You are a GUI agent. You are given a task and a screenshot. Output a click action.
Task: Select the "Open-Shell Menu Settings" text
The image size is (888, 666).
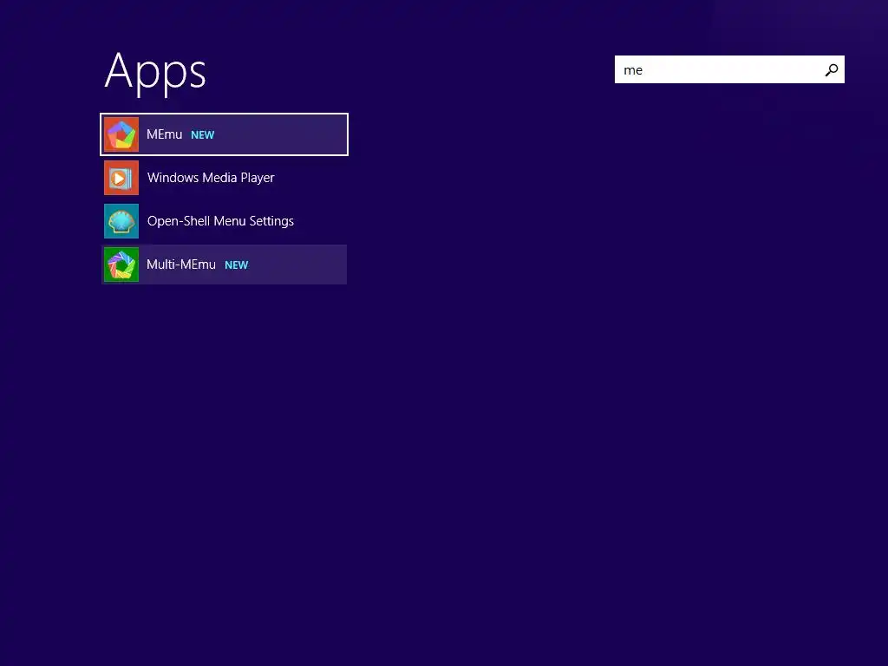click(220, 221)
